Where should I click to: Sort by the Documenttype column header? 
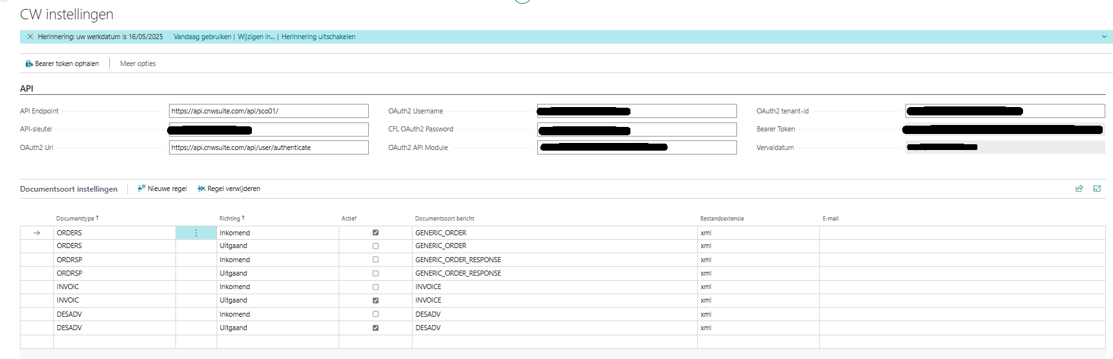pos(76,219)
